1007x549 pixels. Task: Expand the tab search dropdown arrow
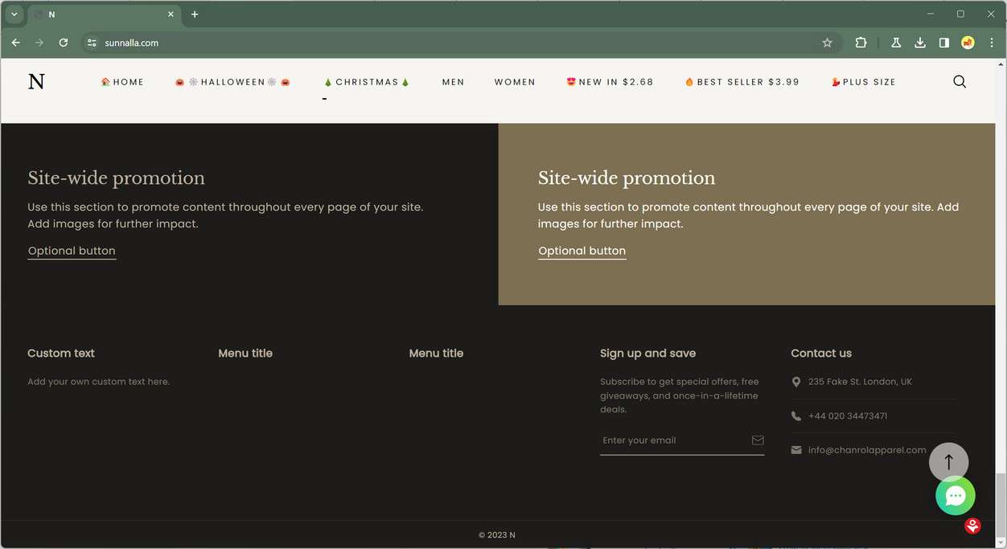click(x=14, y=14)
